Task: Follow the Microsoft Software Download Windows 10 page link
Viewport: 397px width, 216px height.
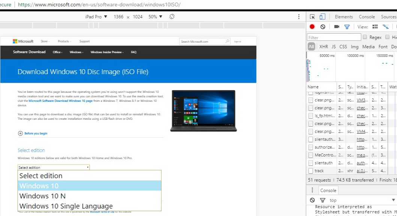Action: coord(60,101)
